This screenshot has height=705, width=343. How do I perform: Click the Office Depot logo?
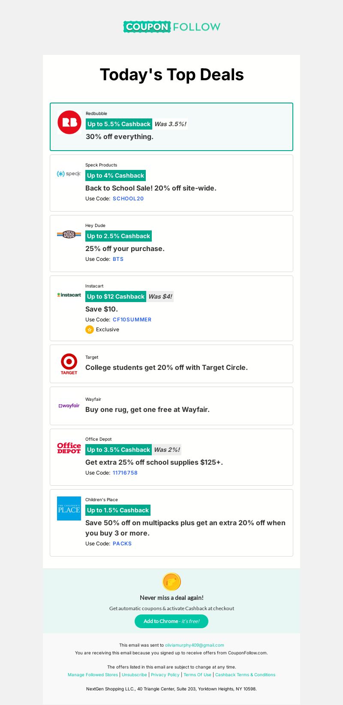[x=69, y=448]
